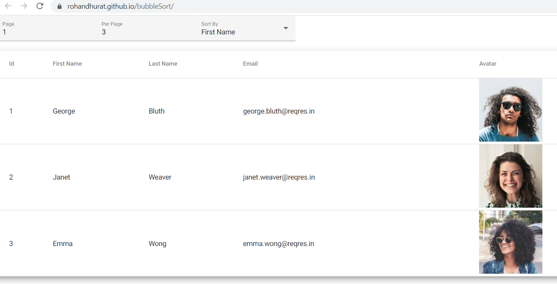This screenshot has height=284, width=557.
Task: Select the Id column header
Action: (x=11, y=64)
